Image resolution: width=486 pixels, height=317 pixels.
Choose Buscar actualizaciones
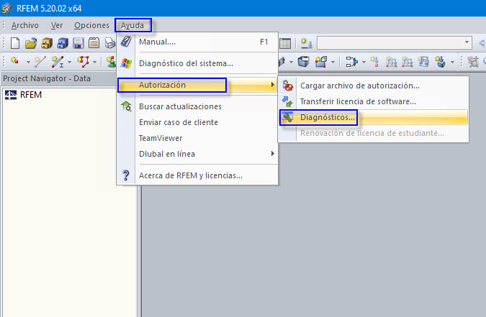(197, 106)
